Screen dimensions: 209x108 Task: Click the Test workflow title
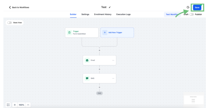[104, 7]
